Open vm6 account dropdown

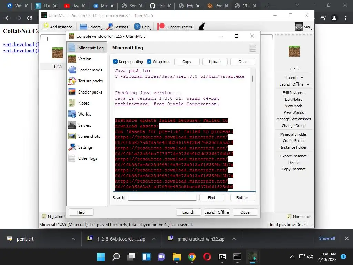tap(304, 27)
